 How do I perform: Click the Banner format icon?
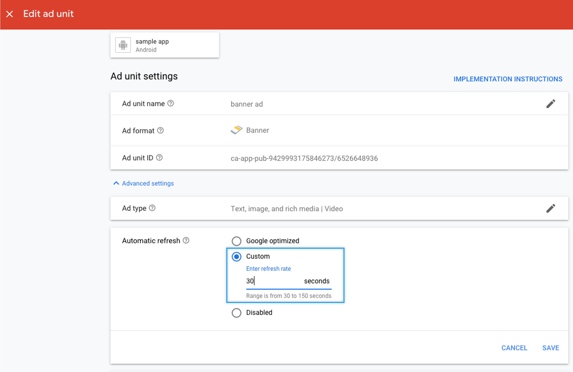coord(236,130)
